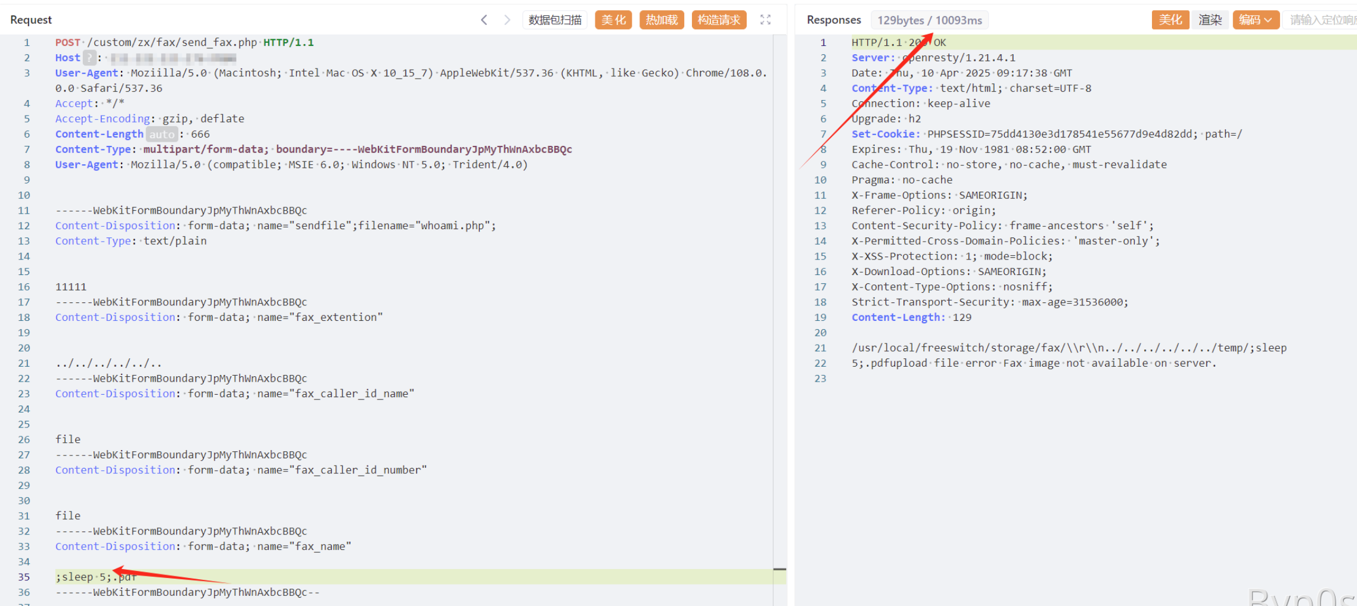Go to next request with right chevron
This screenshot has height=606, width=1357.
[x=507, y=20]
